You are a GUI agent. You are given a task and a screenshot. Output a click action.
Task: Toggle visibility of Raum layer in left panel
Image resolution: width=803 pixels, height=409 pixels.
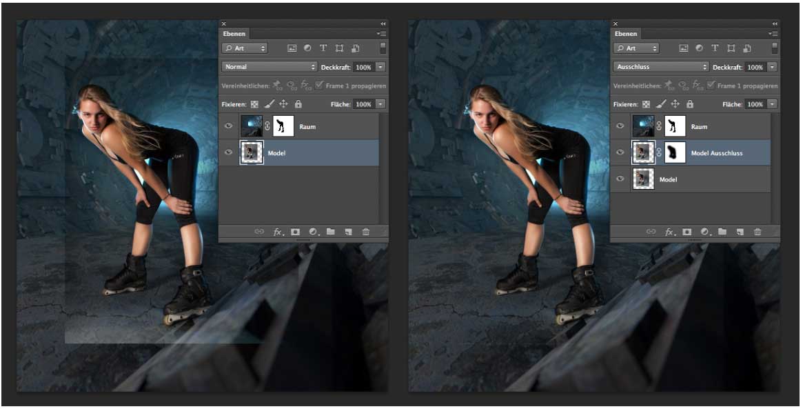pos(229,127)
